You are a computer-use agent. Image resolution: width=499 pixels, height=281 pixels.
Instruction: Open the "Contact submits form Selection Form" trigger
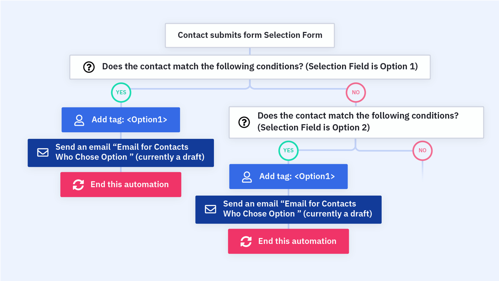pyautogui.click(x=250, y=35)
